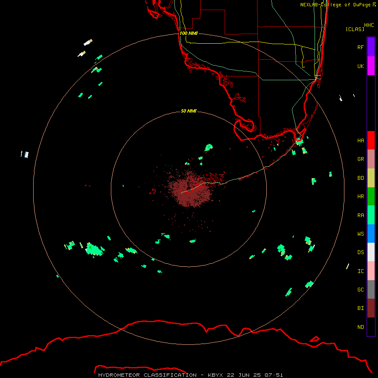Click the HA legend label
The image size is (378, 378).
[x=360, y=141]
